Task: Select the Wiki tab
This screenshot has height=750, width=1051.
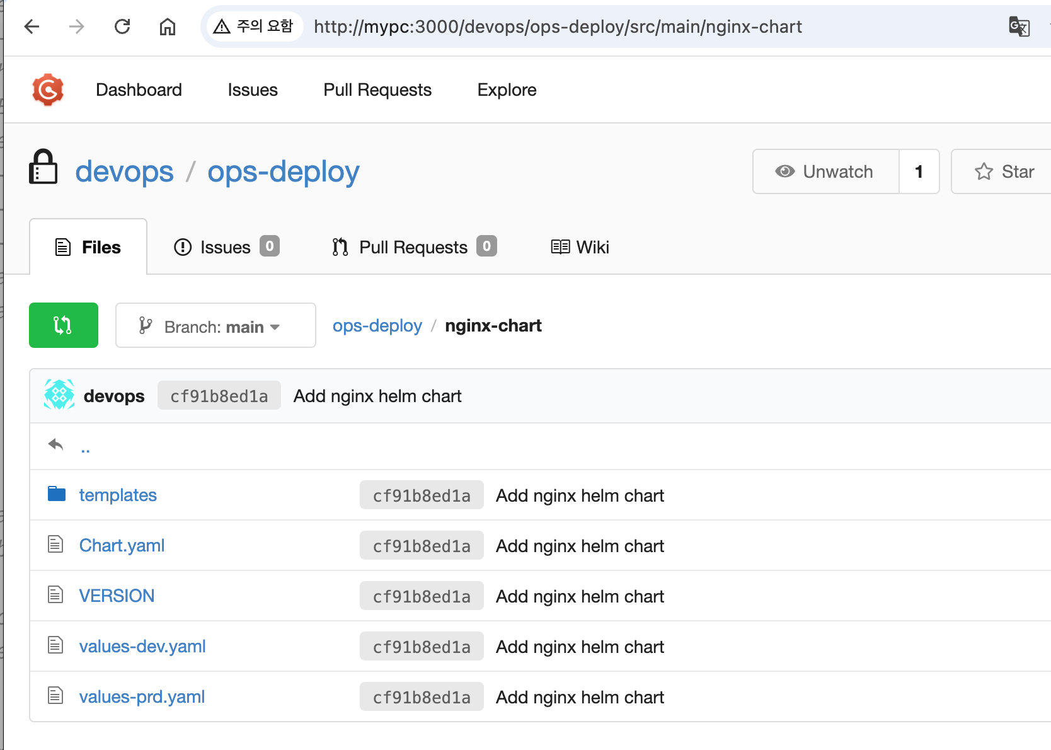Action: (580, 247)
